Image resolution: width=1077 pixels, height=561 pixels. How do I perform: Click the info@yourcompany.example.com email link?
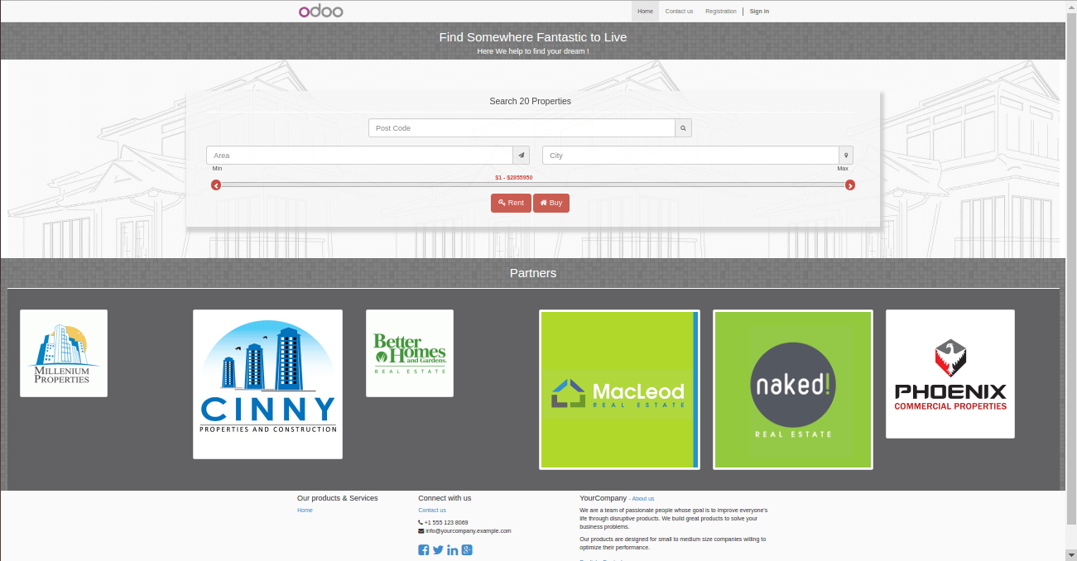click(469, 531)
